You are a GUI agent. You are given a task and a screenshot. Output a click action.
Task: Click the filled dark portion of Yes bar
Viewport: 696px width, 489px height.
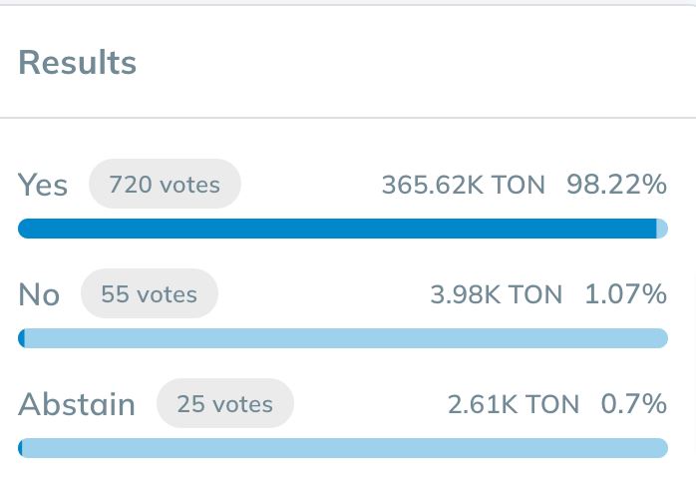point(336,229)
